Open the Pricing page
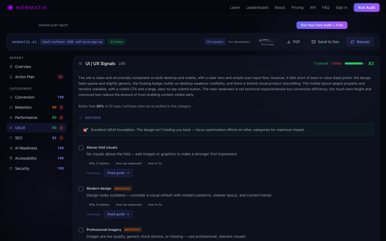 pos(297,7)
